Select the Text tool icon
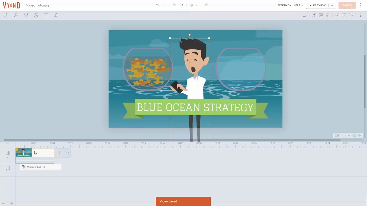 point(46,15)
